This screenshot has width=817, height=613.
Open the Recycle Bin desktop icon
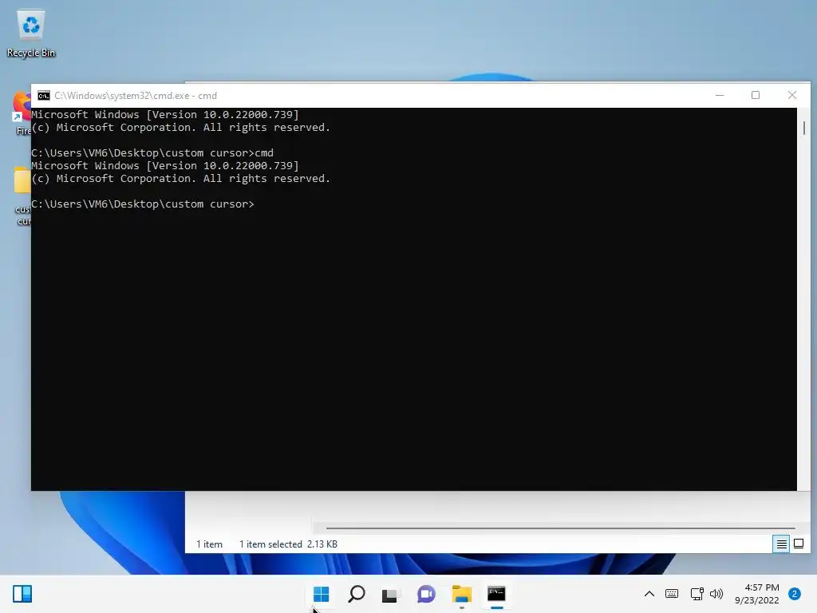[x=31, y=34]
